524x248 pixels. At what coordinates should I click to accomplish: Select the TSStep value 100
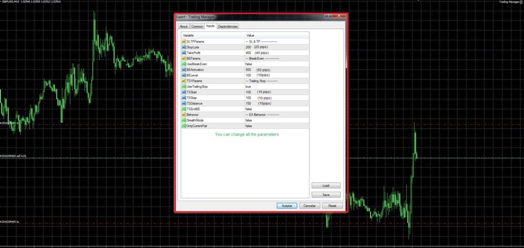(x=248, y=98)
